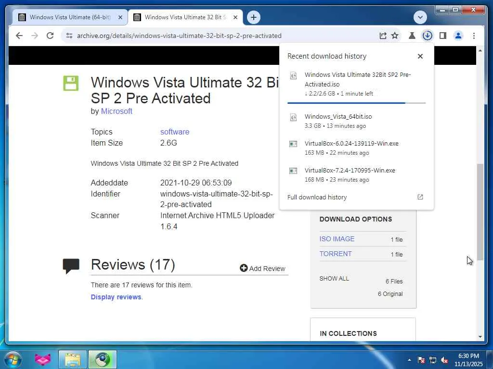Bookmark this page with the star icon
Screen dimensions: 493x369
[395, 36]
